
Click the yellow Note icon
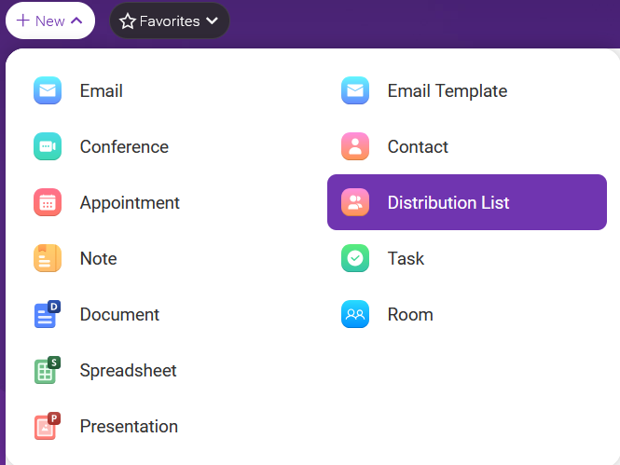(x=48, y=258)
